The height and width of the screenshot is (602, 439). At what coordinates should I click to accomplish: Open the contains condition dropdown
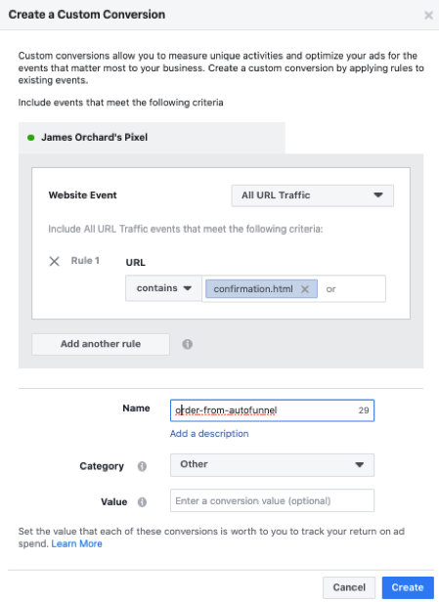pyautogui.click(x=163, y=288)
